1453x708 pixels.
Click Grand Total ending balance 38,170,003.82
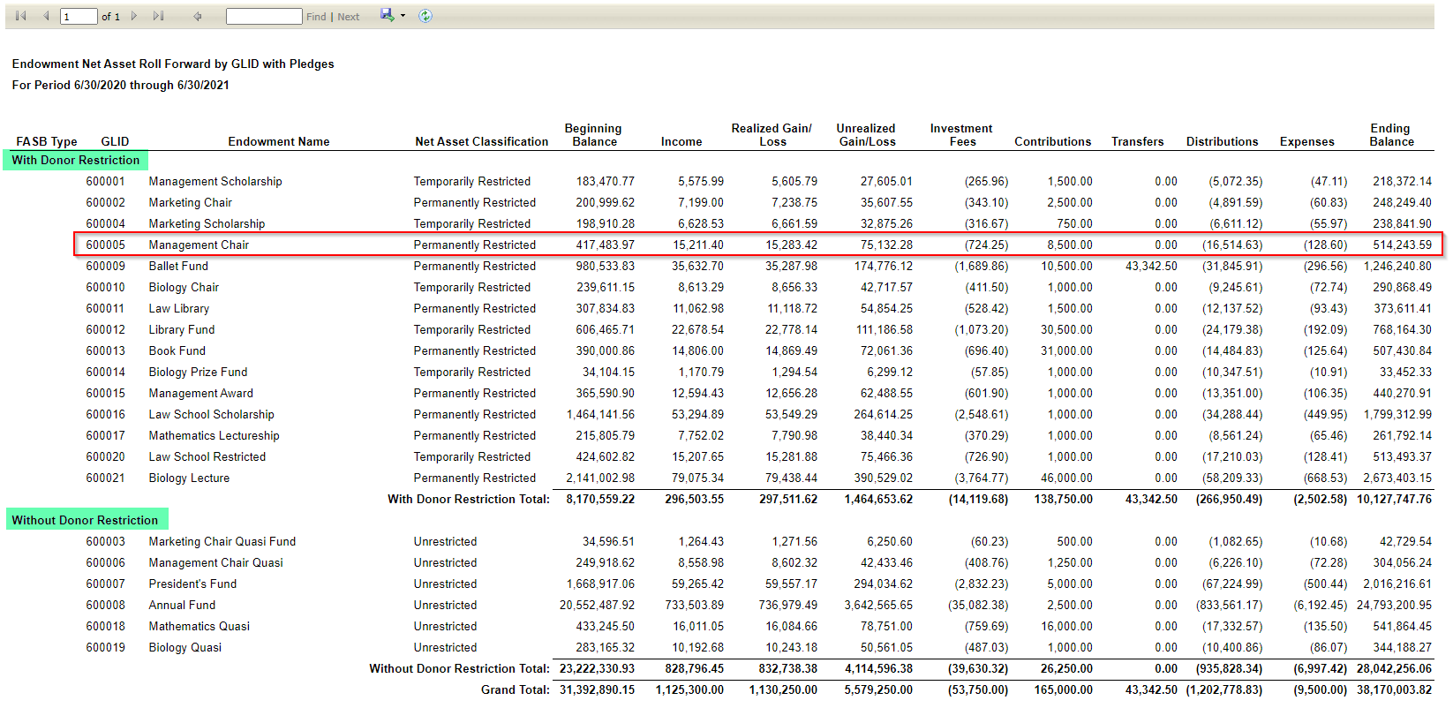[x=1395, y=689]
